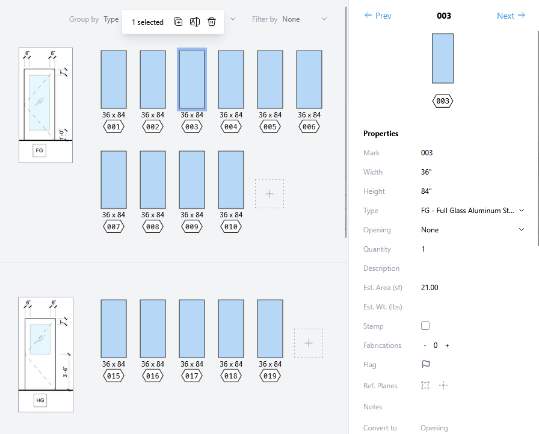Enable the Stamp checkbox
Viewport: 539px width, 434px height.
(425, 326)
